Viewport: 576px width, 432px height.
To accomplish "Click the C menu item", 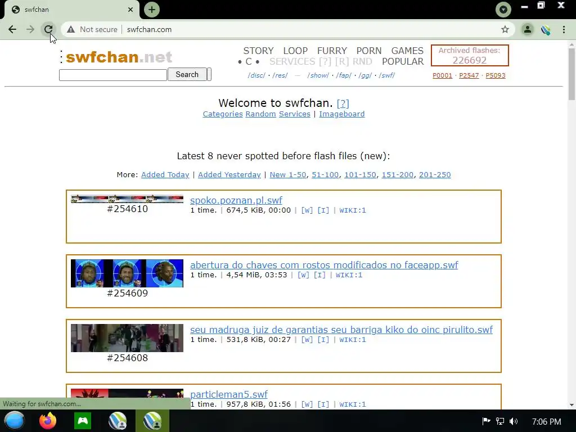I will pyautogui.click(x=249, y=61).
